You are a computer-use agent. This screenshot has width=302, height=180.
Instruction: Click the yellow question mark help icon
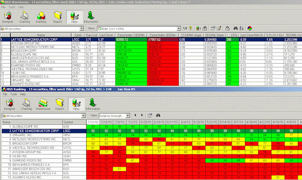click(191, 28)
